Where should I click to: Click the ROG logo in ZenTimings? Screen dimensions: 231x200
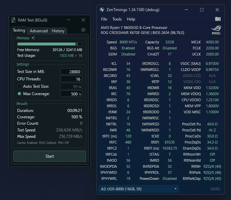216,30
